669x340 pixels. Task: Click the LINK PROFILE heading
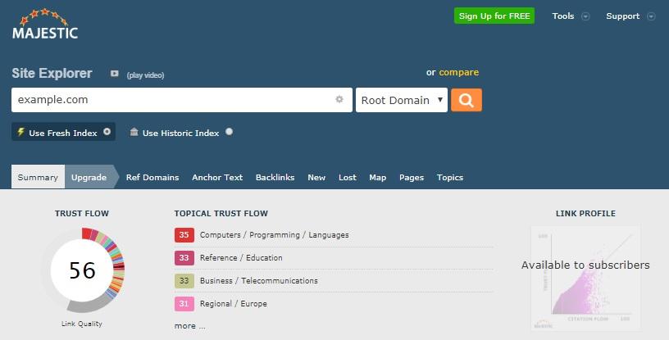pos(585,213)
